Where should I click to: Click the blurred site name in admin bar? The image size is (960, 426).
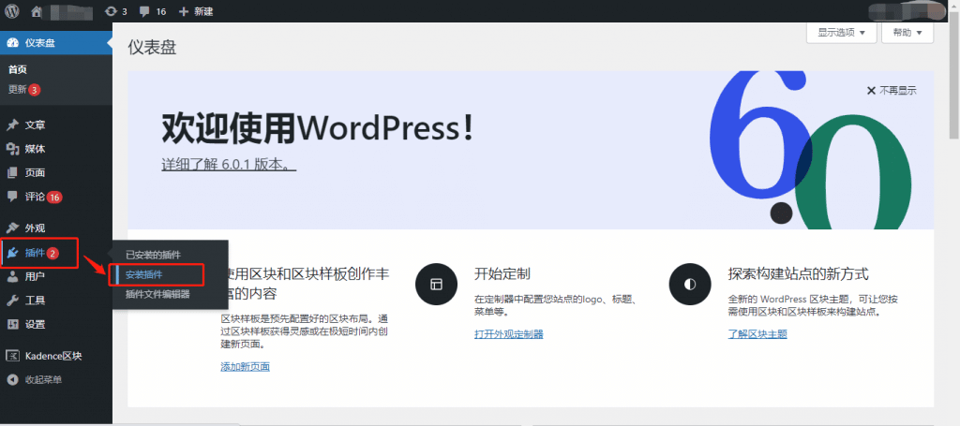click(69, 11)
